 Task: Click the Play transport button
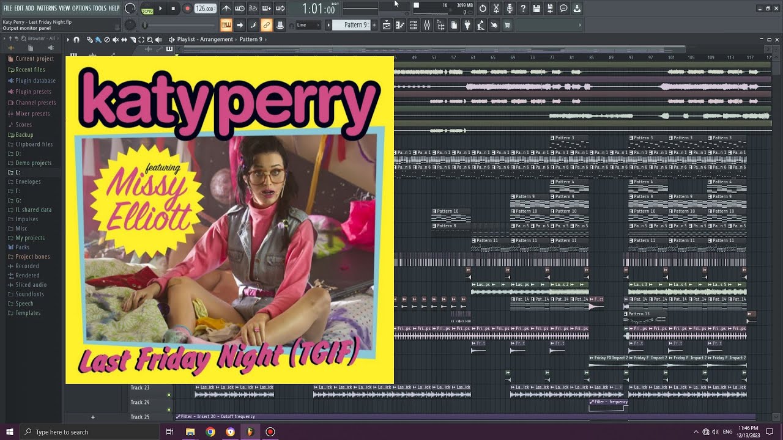[x=160, y=9]
